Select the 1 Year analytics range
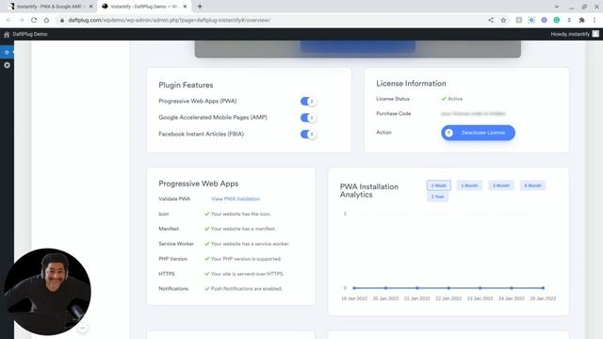 (437, 197)
